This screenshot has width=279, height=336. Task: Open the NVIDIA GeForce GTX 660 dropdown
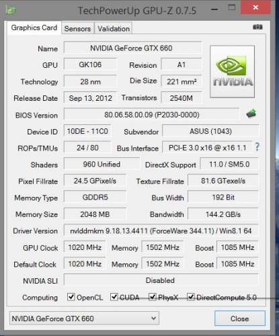(x=84, y=319)
